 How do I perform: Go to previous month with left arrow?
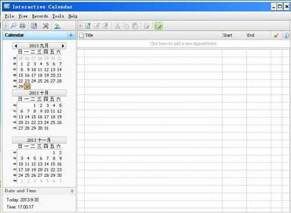[16, 46]
